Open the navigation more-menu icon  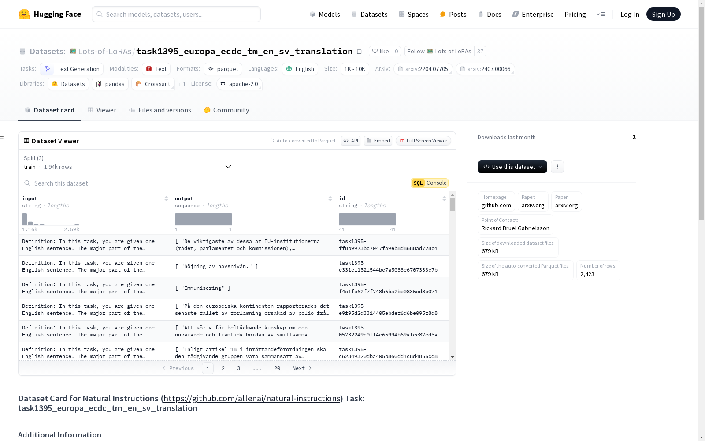601,14
